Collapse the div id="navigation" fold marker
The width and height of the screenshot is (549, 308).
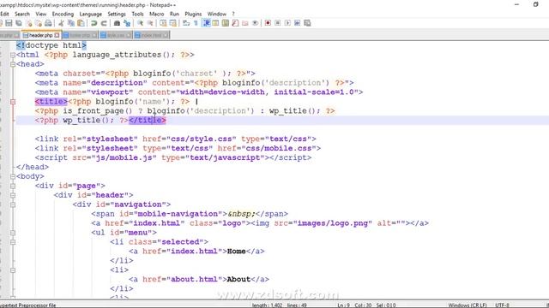pyautogui.click(x=13, y=204)
